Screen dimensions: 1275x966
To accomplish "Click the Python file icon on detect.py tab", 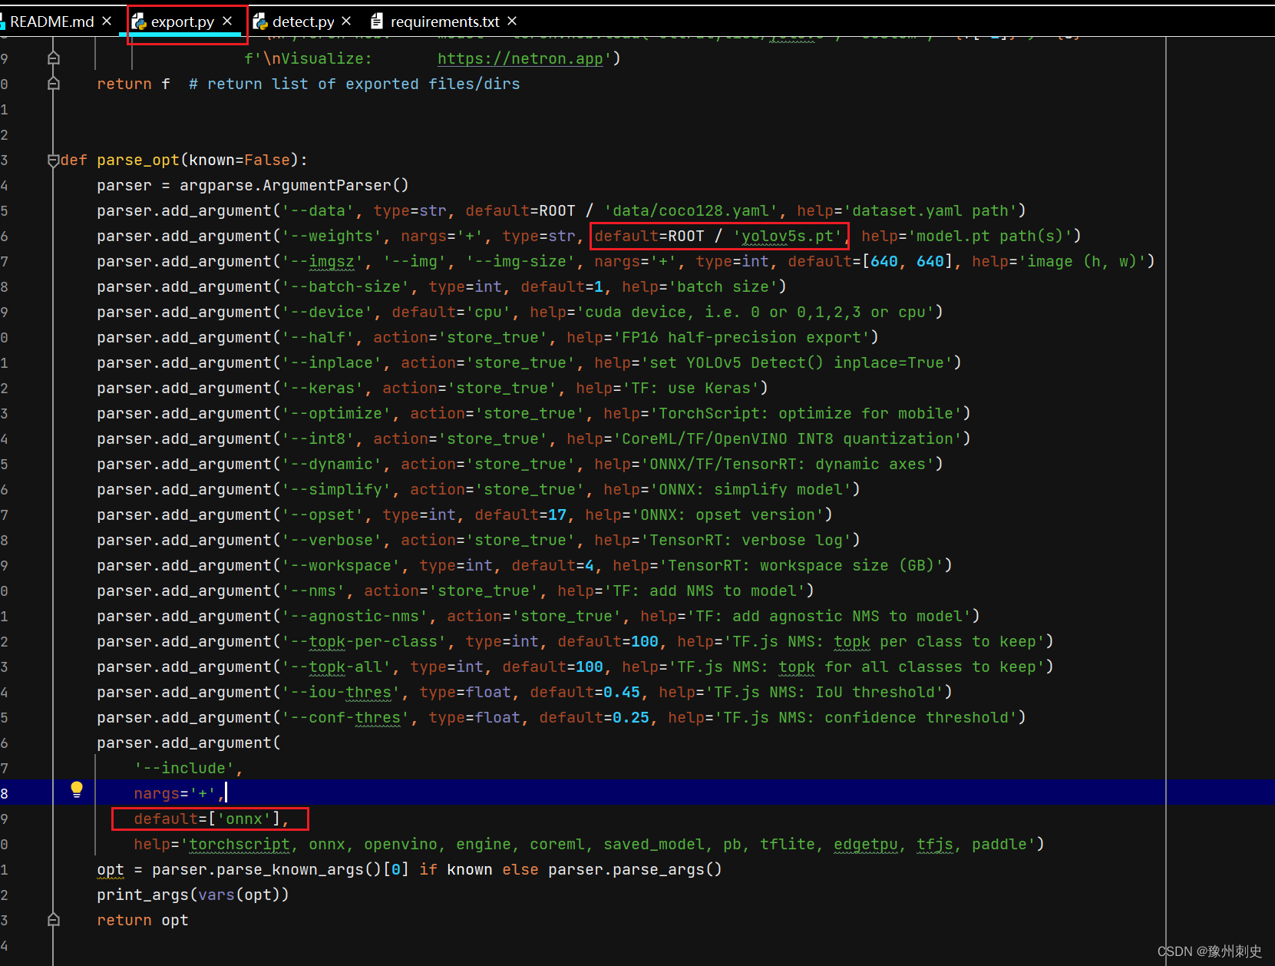I will [260, 22].
